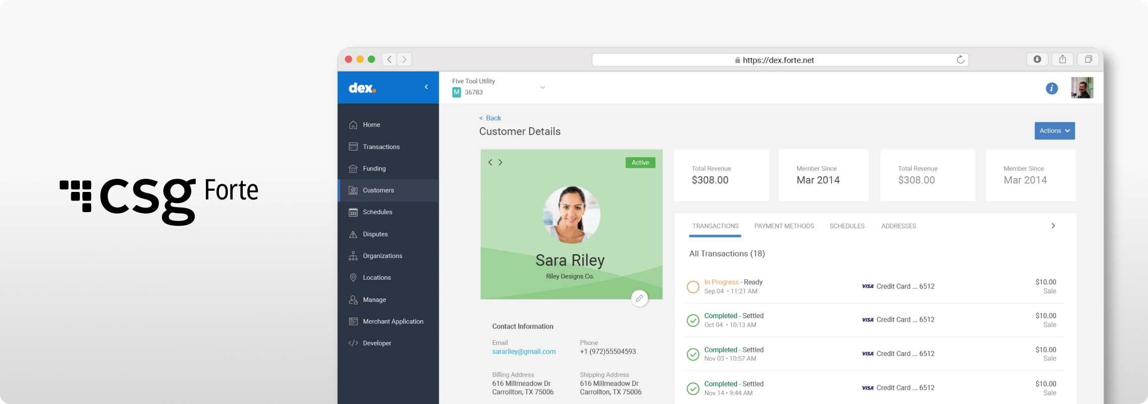Screen dimensions: 1148x404
Task: Click the Oct 04 completed checkmark icon
Action: 693,320
